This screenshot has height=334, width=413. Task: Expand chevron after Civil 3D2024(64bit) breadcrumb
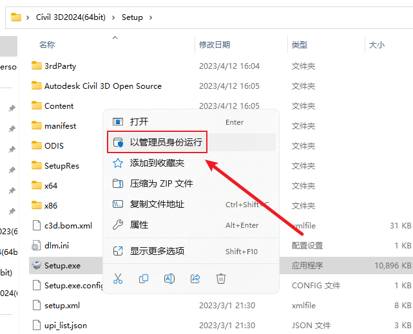pyautogui.click(x=113, y=17)
